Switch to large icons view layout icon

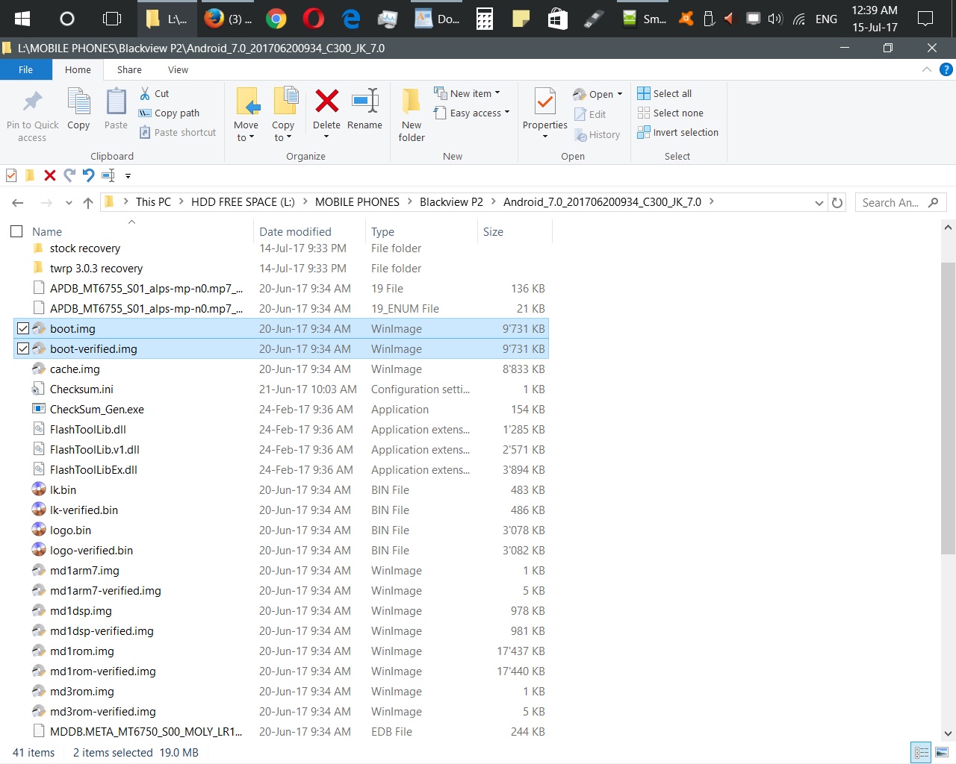tap(942, 752)
